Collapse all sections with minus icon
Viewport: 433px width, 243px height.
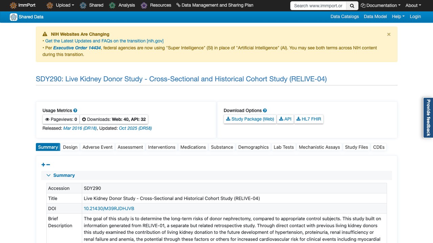click(x=48, y=165)
